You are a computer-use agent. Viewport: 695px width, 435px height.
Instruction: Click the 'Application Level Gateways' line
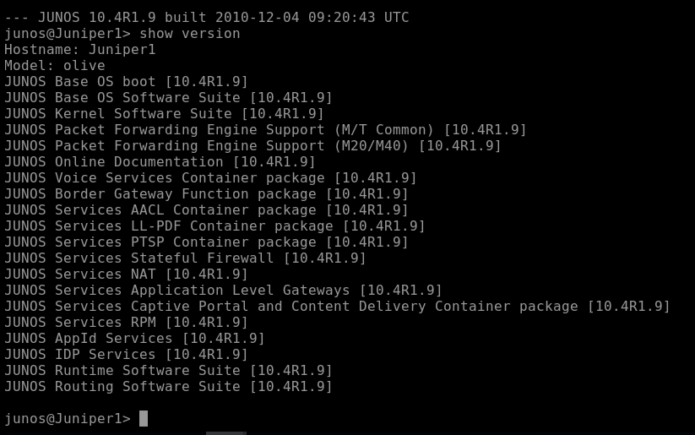click(x=223, y=291)
